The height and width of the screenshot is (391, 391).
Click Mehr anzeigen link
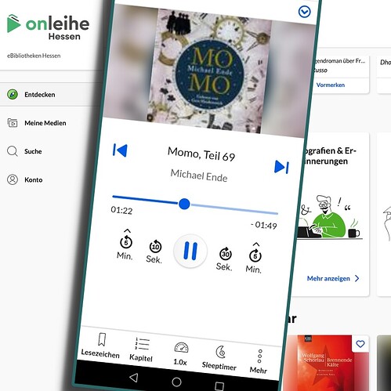(x=328, y=278)
